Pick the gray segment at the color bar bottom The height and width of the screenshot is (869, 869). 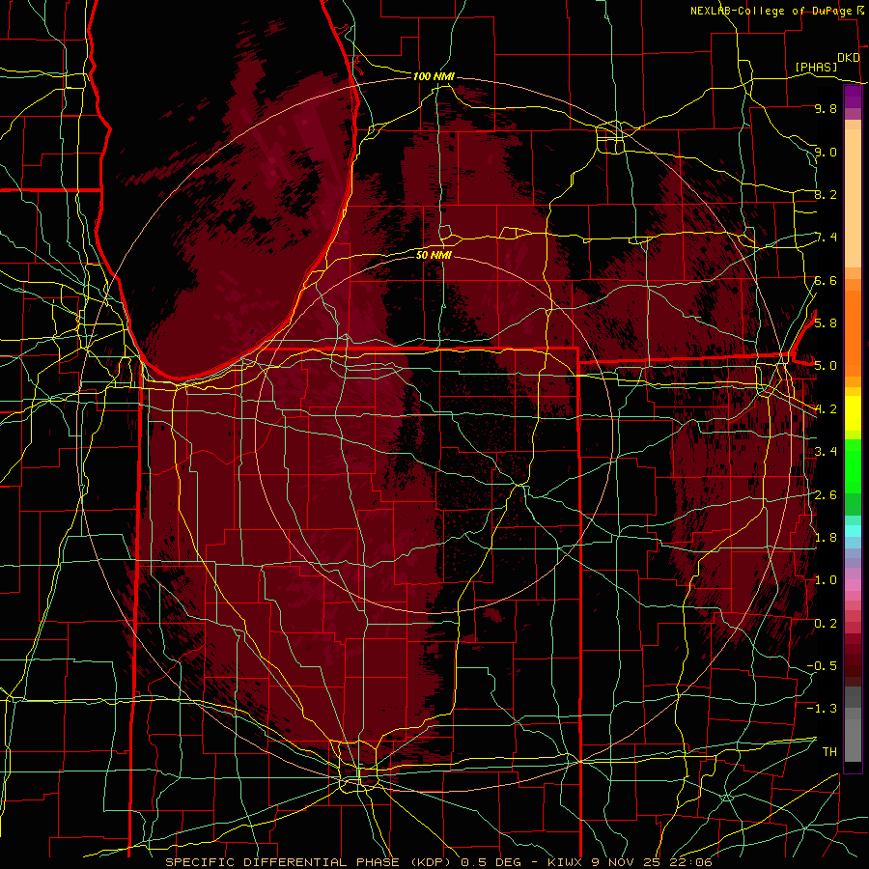click(853, 735)
